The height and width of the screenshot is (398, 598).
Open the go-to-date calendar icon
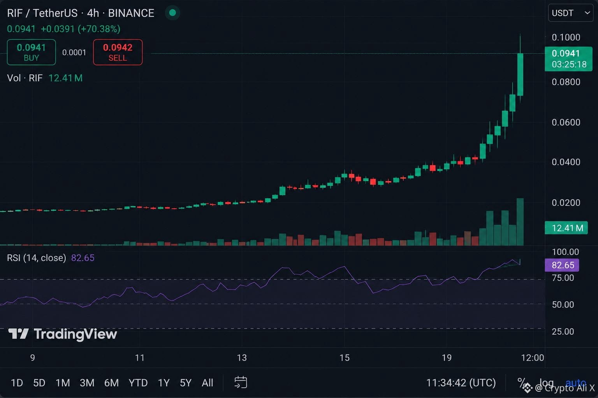[241, 382]
